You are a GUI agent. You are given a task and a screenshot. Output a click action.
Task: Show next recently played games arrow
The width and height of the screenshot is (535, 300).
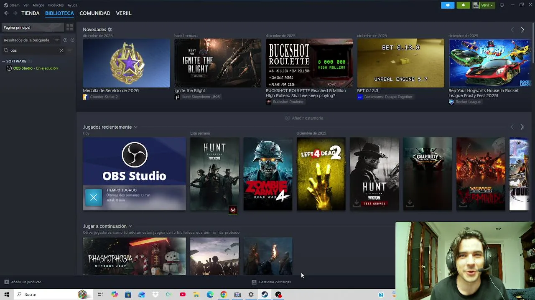522,127
